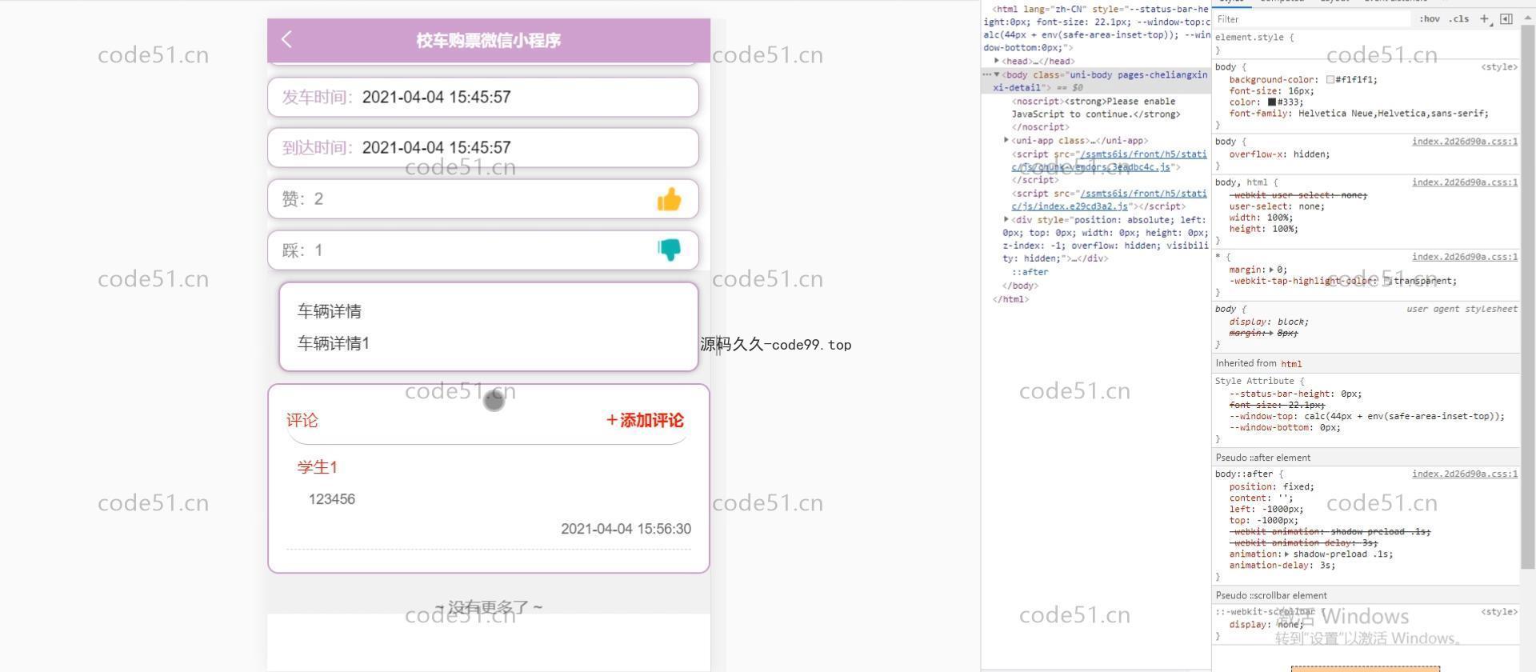The width and height of the screenshot is (1536, 672).
Task: Click the 校车购票微信小程序 header title
Action: tap(489, 40)
